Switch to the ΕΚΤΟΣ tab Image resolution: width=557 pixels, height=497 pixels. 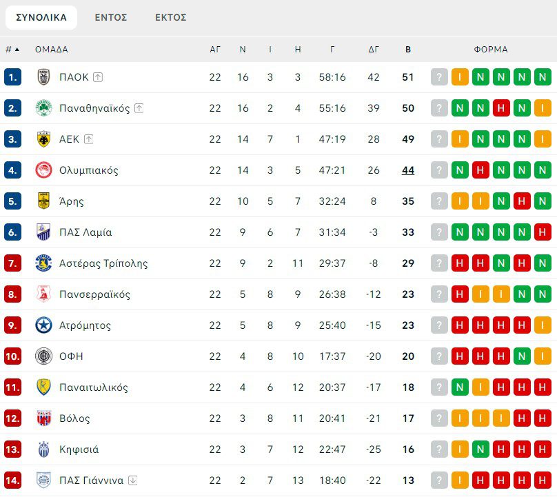[171, 17]
